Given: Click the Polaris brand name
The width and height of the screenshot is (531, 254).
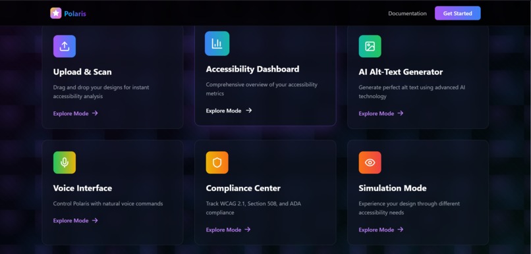Looking at the screenshot, I should coord(75,14).
